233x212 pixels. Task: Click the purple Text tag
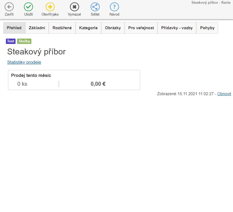coord(11,41)
